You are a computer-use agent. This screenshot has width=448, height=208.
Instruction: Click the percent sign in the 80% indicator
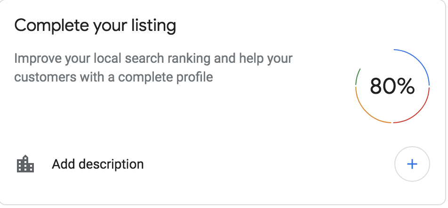click(x=406, y=86)
